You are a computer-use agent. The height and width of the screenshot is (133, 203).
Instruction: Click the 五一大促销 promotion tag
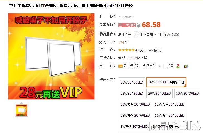[127, 25]
